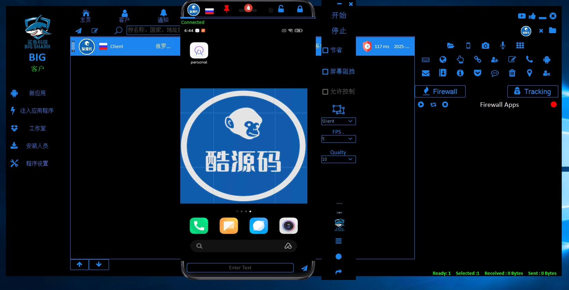Click 停止 to stop the screen stream
The height and width of the screenshot is (290, 569).
click(x=339, y=31)
